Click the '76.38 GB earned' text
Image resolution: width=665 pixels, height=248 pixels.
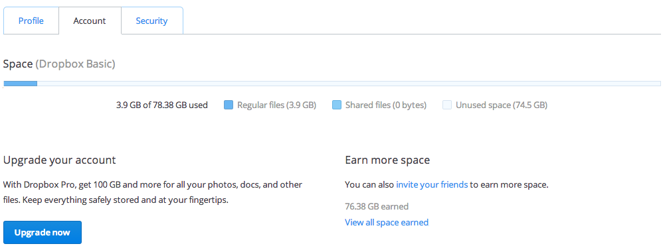(377, 206)
